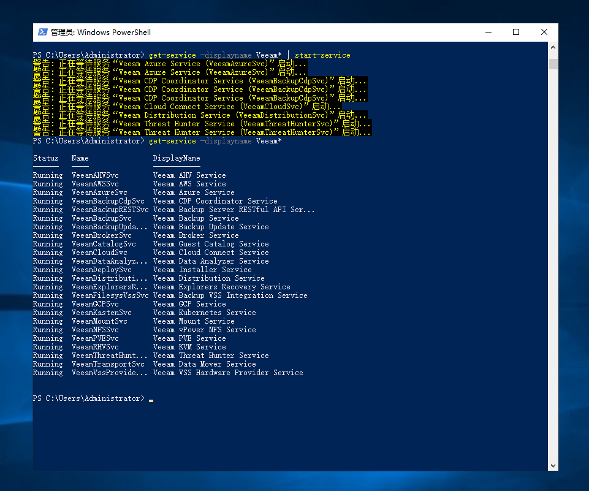Viewport: 589px width, 491px height.
Task: Click 'VeeamNFSSvc' service name
Action: [x=95, y=330]
